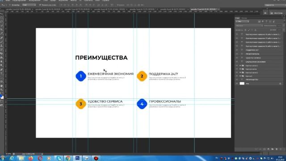Select the Lasso tool
286x161 pixels.
[x=2, y=21]
